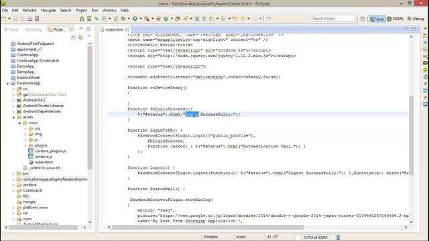Open the File menu

(5, 10)
